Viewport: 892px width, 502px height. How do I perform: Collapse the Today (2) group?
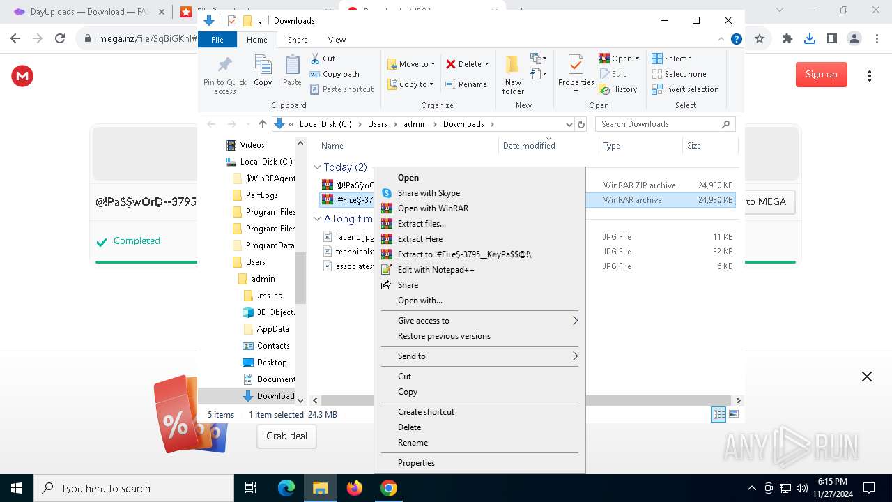[317, 167]
